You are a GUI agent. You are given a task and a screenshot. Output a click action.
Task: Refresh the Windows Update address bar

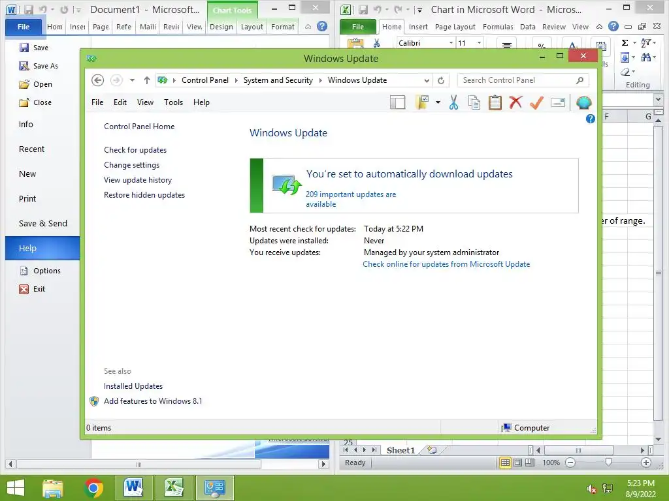441,80
